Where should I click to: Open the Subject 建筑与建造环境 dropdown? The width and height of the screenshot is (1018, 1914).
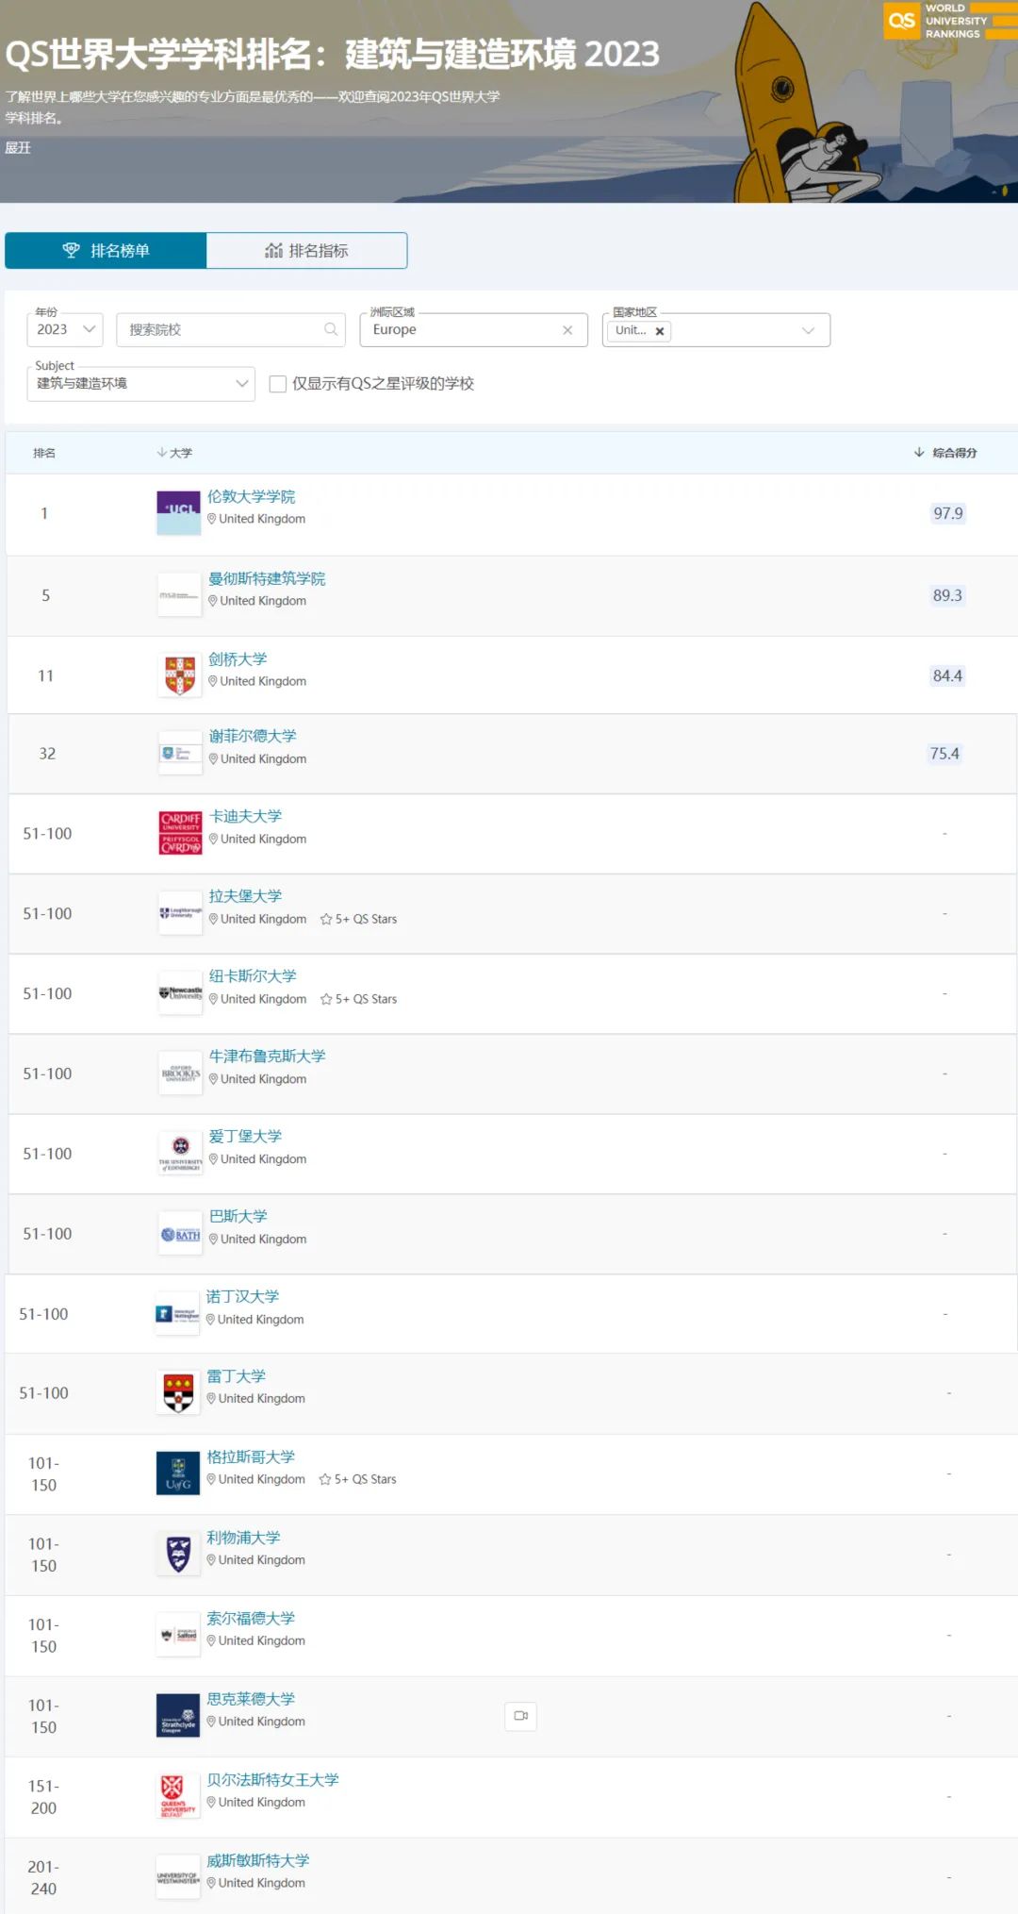click(x=141, y=384)
